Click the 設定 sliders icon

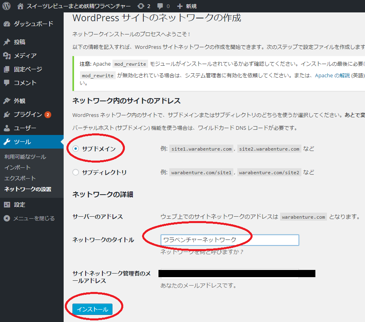point(7,205)
